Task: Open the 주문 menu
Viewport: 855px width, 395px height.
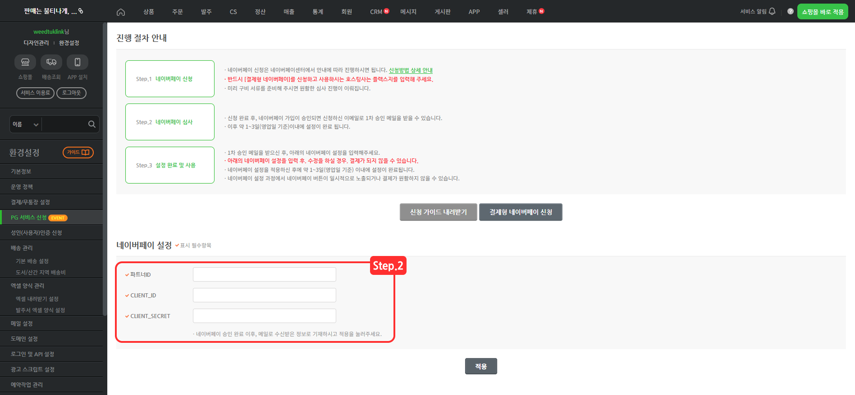Action: [178, 12]
